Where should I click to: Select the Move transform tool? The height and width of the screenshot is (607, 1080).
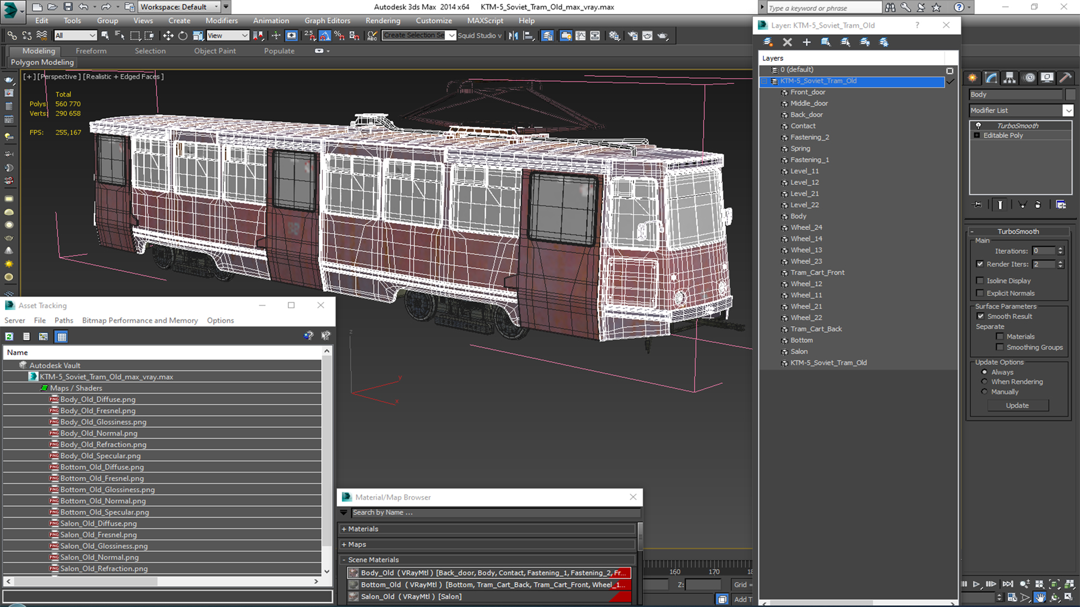click(x=168, y=35)
